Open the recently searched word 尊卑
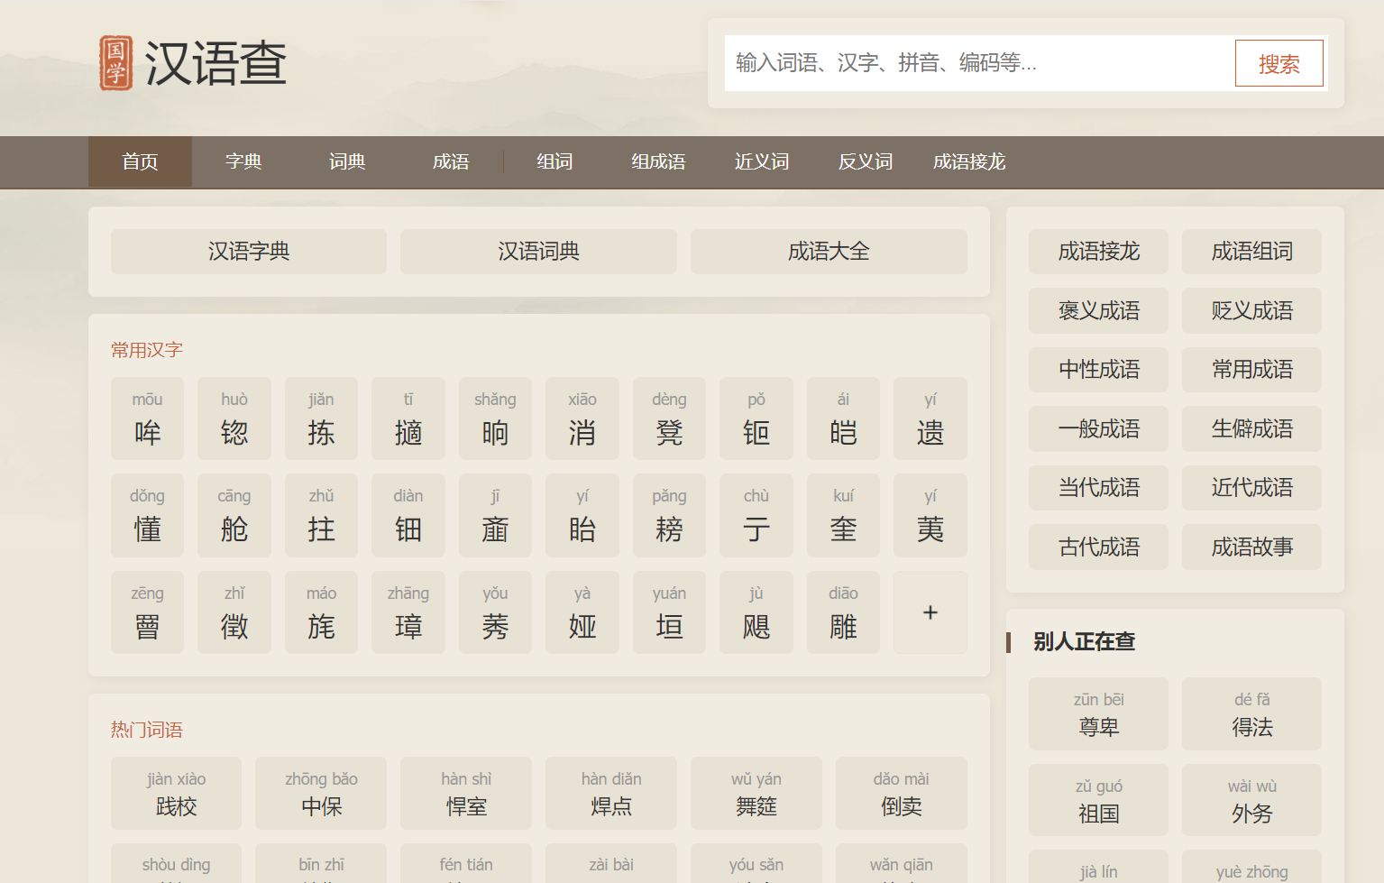Screen dimensions: 1384x883 (x=1098, y=714)
